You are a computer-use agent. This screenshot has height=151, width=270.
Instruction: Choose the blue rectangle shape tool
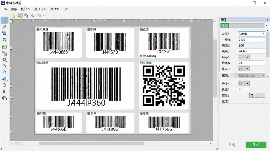(x=4, y=33)
